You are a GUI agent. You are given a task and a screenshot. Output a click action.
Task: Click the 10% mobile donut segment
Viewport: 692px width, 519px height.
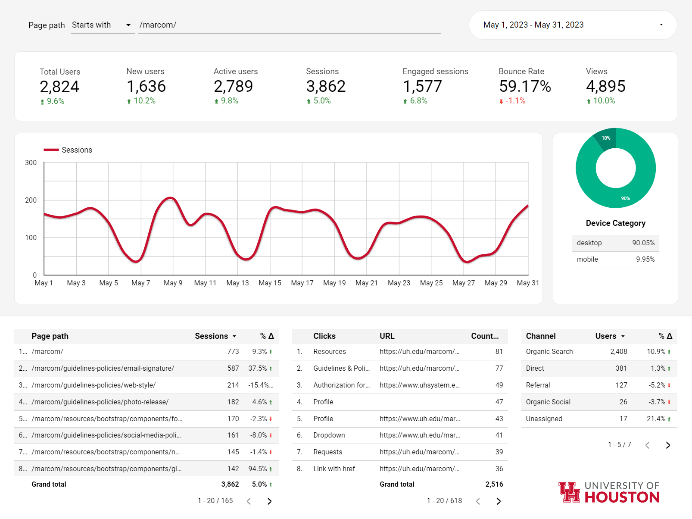point(606,139)
